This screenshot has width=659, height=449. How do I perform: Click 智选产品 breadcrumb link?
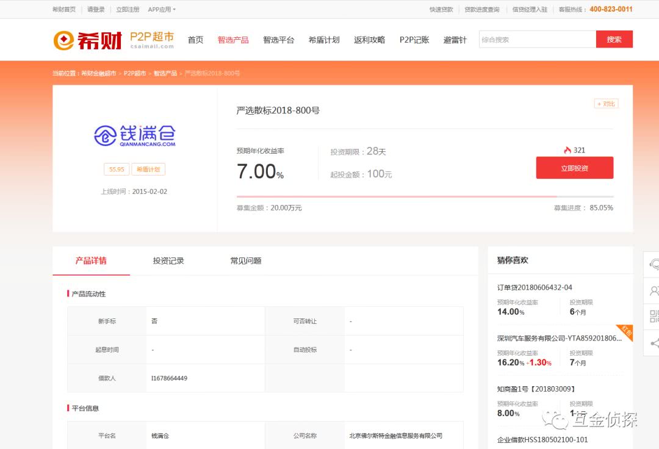pyautogui.click(x=165, y=73)
